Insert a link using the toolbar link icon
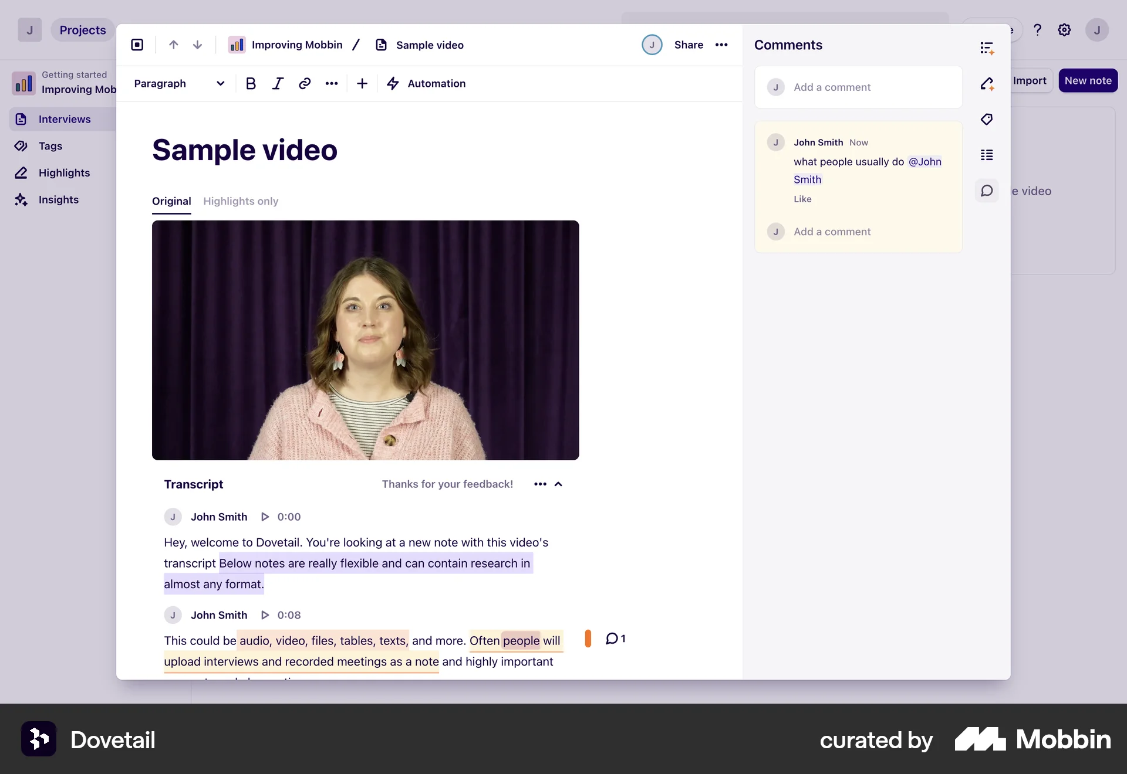The width and height of the screenshot is (1127, 774). (x=305, y=83)
